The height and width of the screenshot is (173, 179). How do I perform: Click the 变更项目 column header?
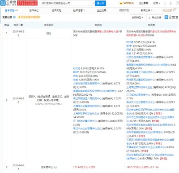(49, 25)
